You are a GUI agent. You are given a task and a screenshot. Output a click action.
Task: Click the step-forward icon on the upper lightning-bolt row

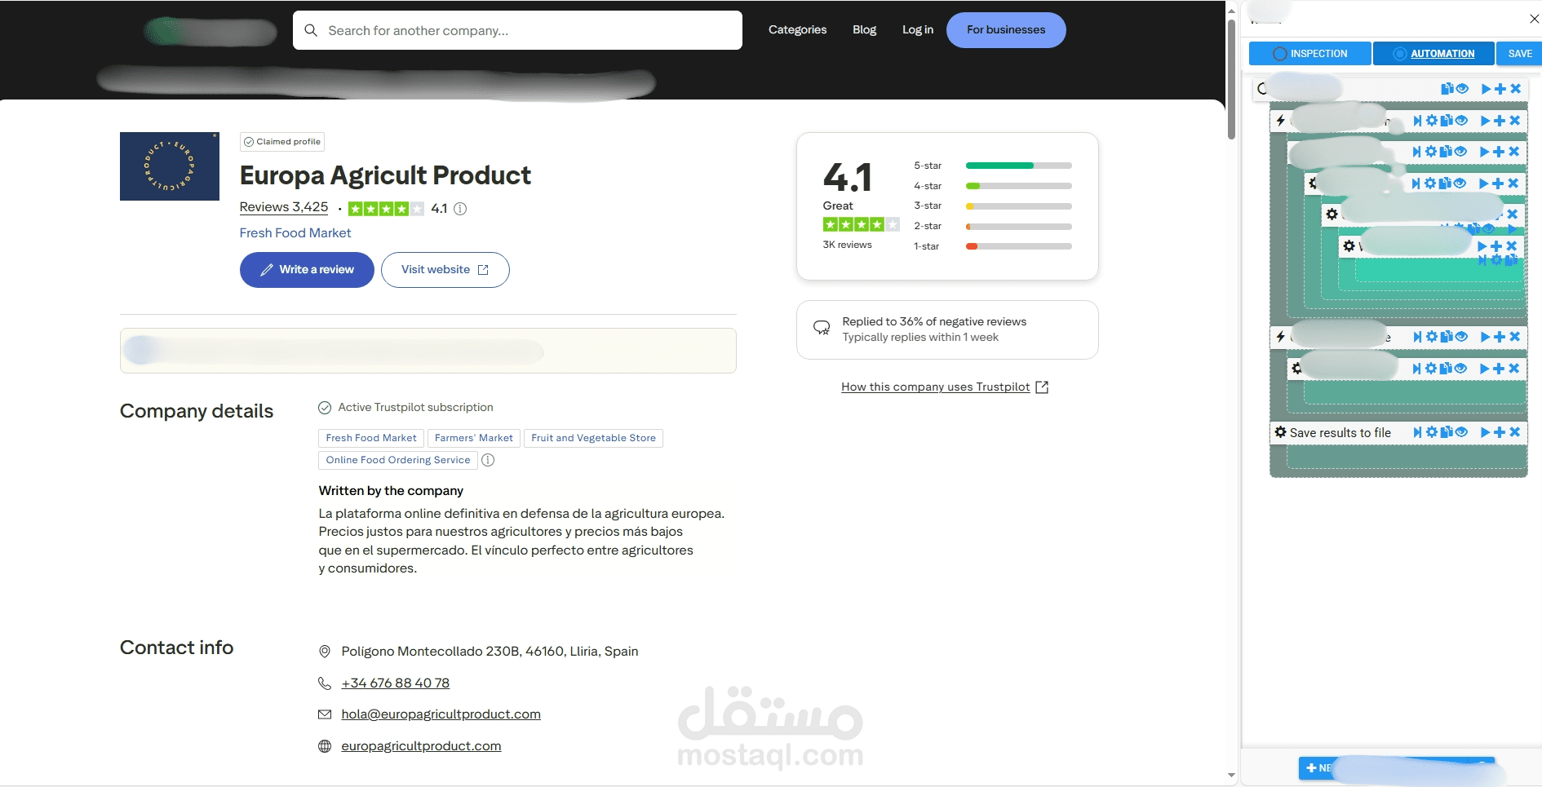click(x=1418, y=121)
